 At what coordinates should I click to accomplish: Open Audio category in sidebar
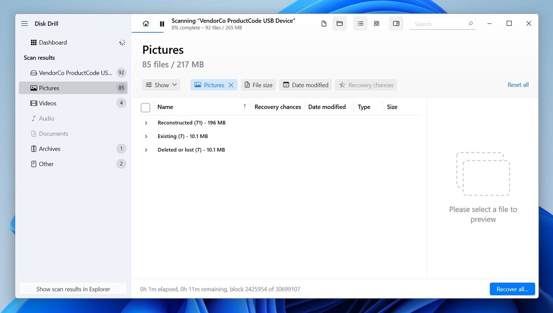(73, 118)
